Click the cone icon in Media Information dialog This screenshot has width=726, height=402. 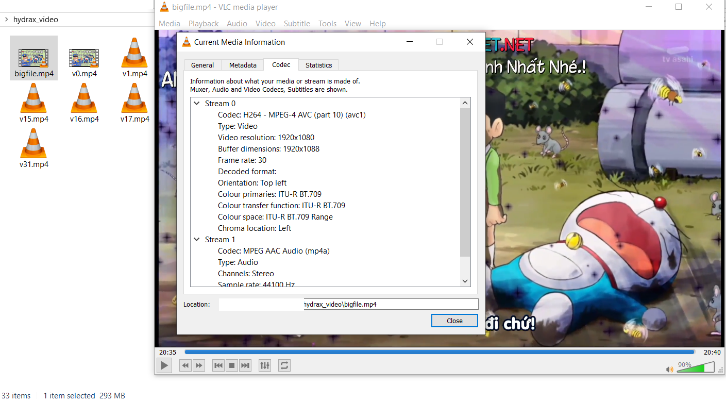(187, 42)
